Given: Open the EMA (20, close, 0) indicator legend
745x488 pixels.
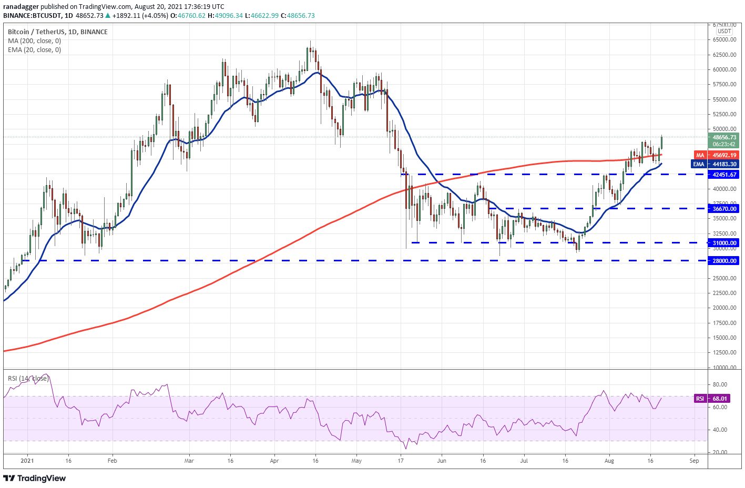Looking at the screenshot, I should [x=34, y=49].
